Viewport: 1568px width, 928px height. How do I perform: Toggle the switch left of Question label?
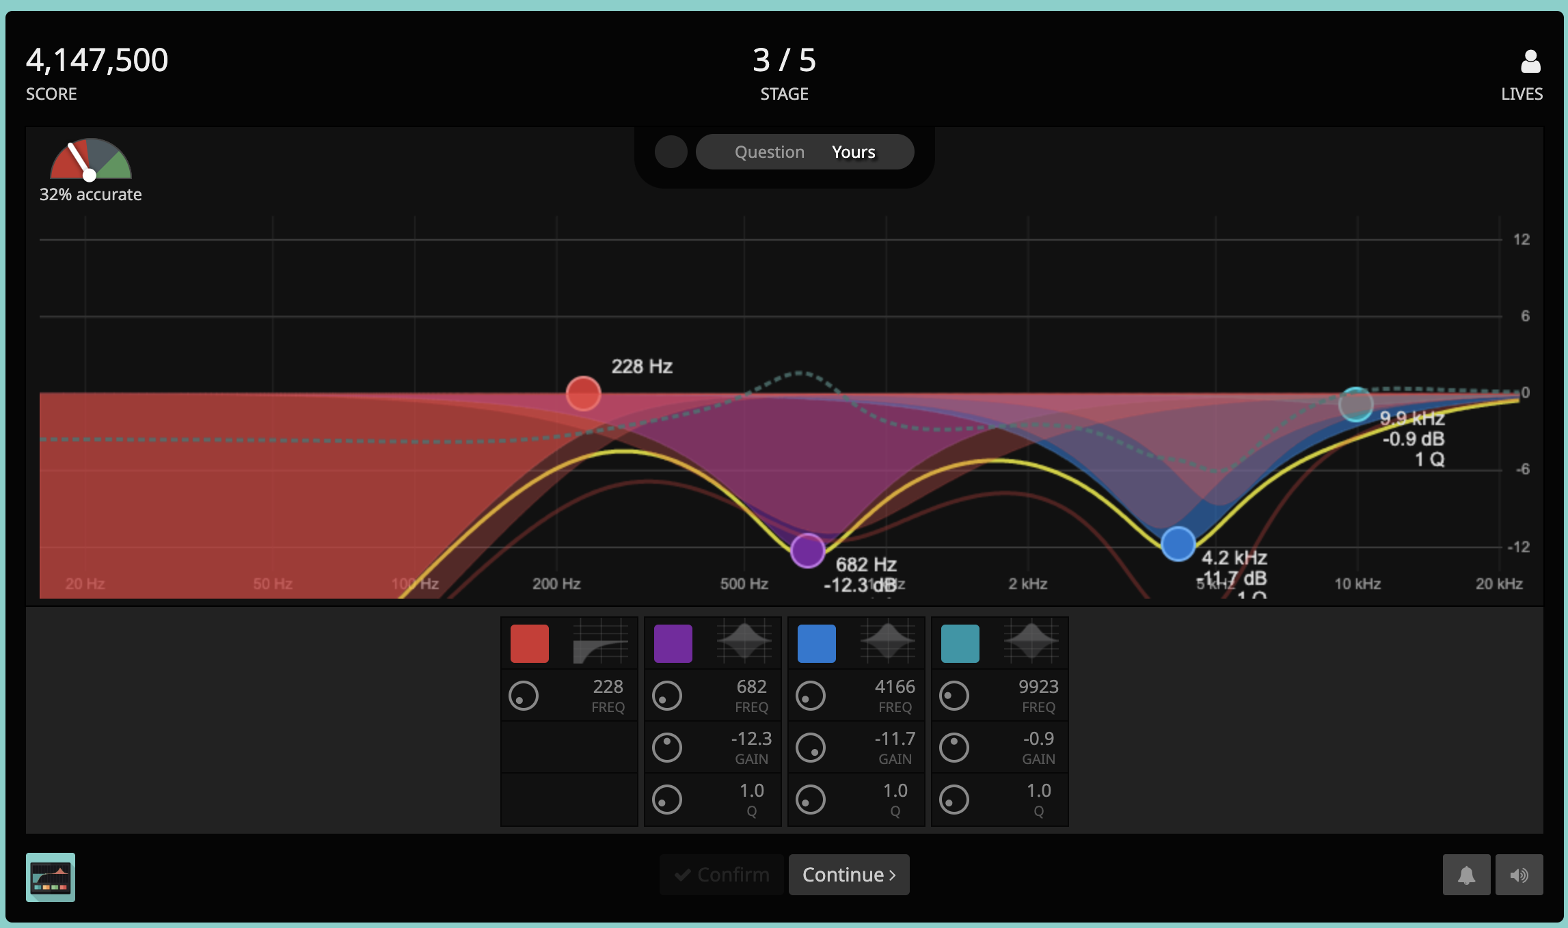[671, 152]
